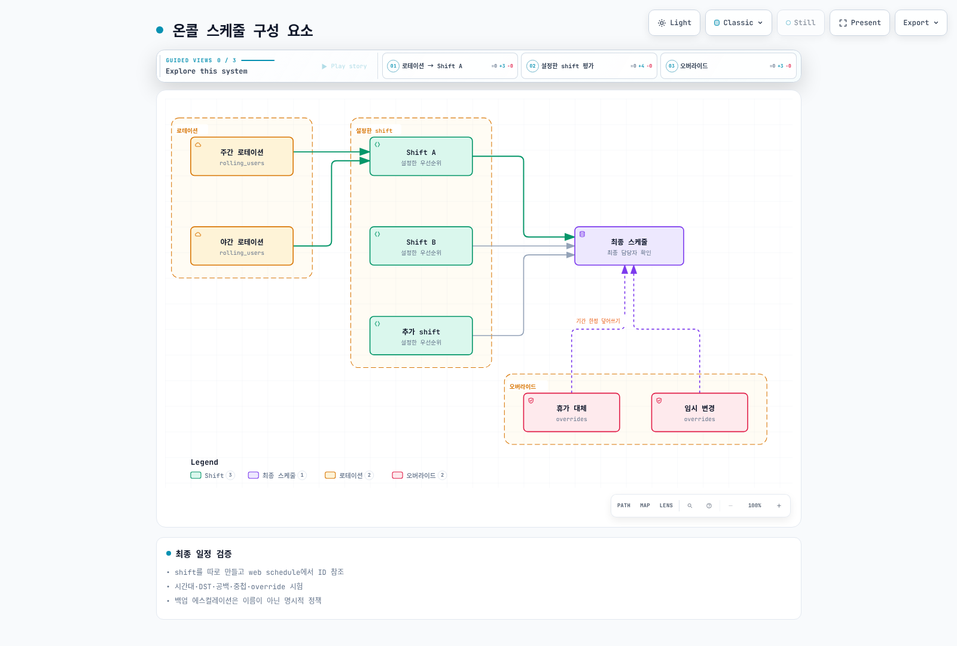Image resolution: width=957 pixels, height=646 pixels.
Task: Click the code icon on Shift B node
Action: 377,234
